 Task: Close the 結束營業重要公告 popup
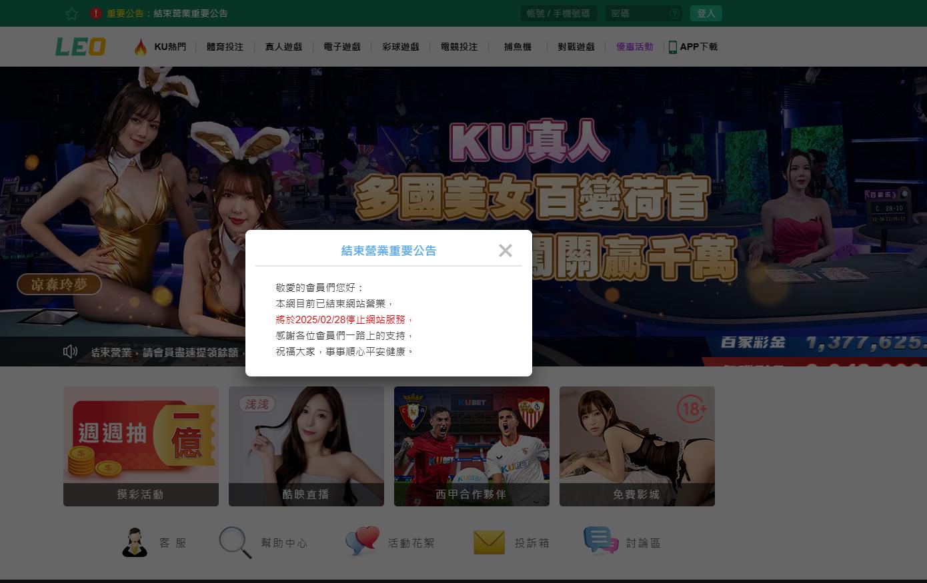pyautogui.click(x=506, y=251)
